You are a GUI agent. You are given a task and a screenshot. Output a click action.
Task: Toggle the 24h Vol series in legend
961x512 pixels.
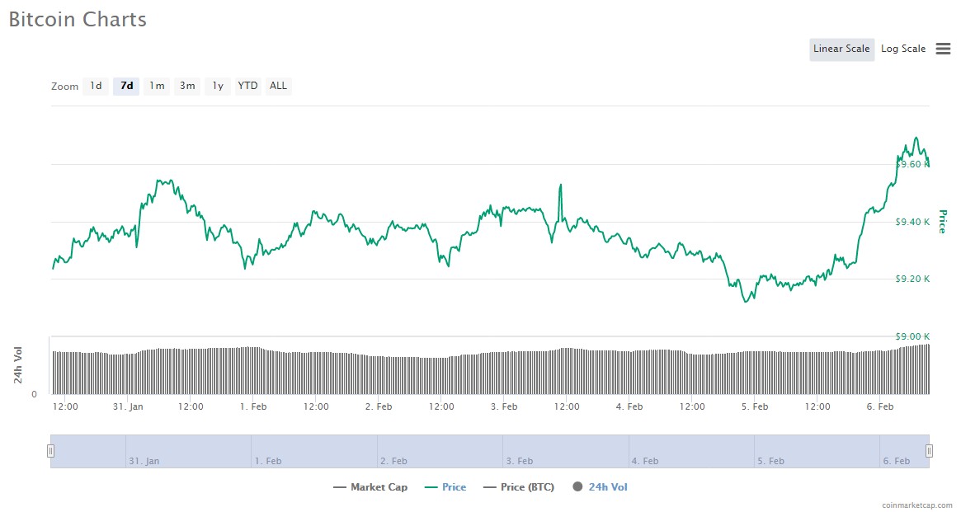600,487
